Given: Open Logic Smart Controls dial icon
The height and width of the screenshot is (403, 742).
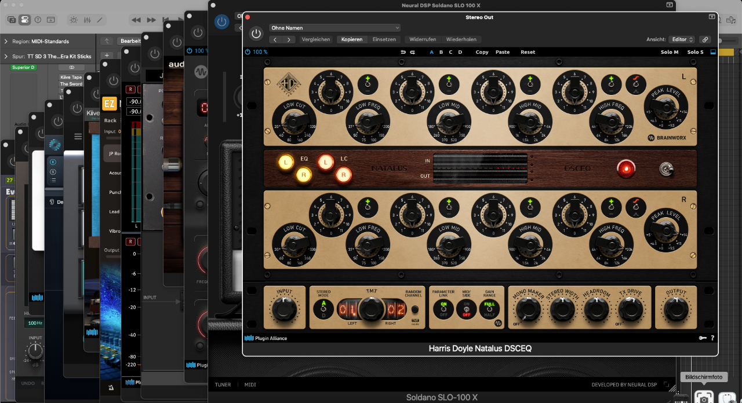Looking at the screenshot, I should [x=74, y=20].
